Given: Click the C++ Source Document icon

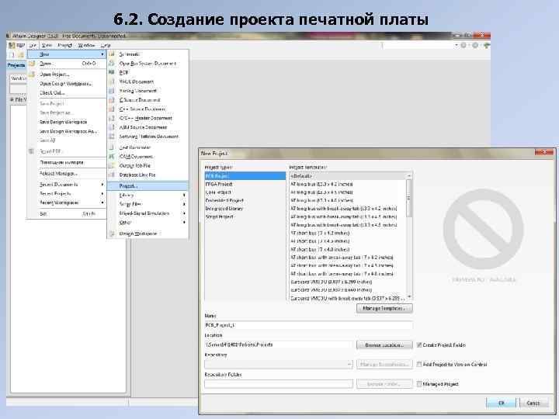Looking at the screenshot, I should click(x=112, y=109).
